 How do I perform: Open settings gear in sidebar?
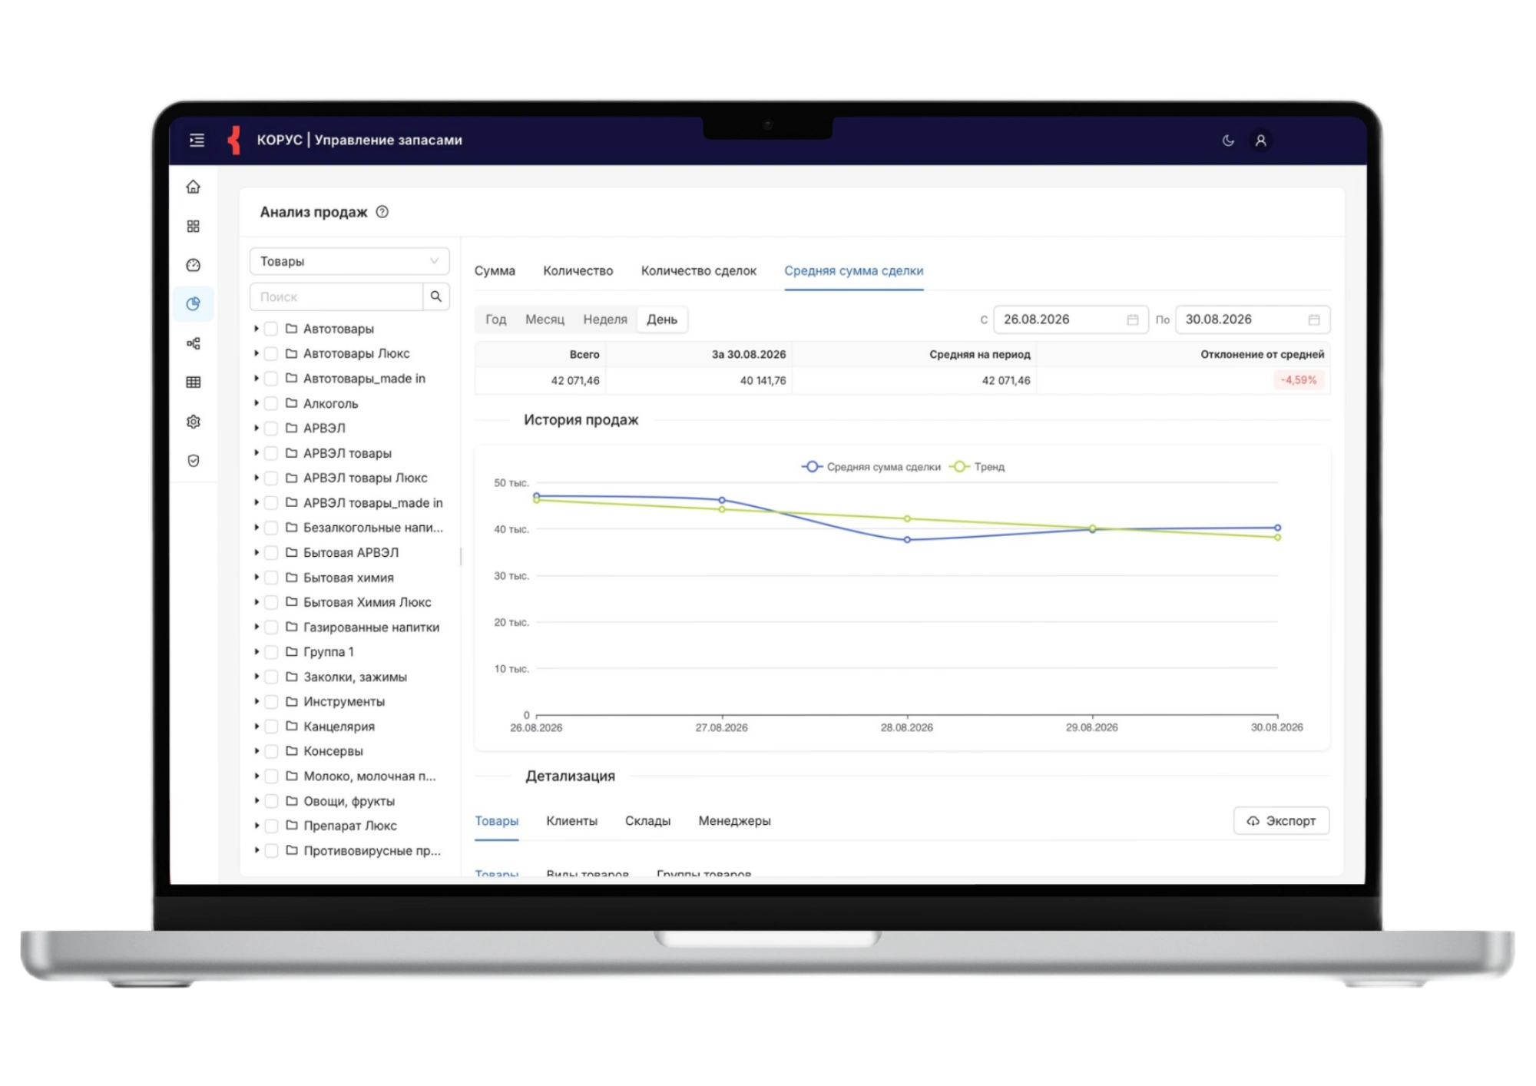pos(194,422)
